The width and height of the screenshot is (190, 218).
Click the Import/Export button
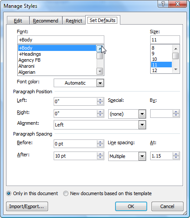click(27, 206)
